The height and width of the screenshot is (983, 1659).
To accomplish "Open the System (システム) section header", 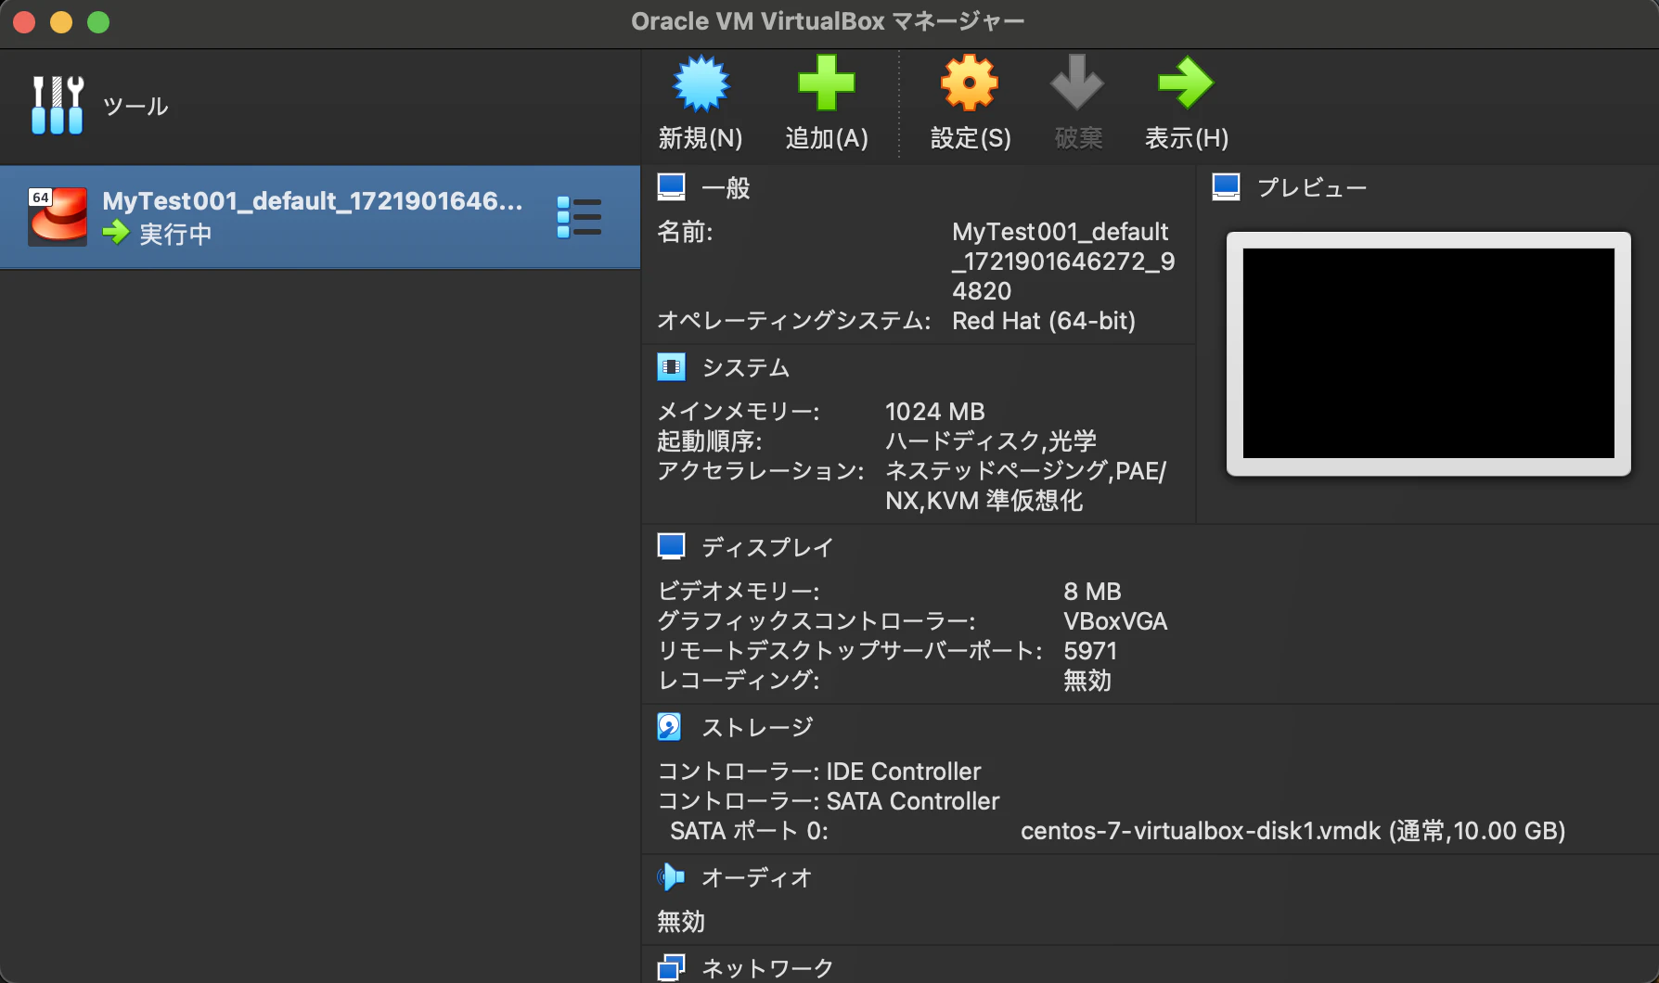I will click(746, 368).
